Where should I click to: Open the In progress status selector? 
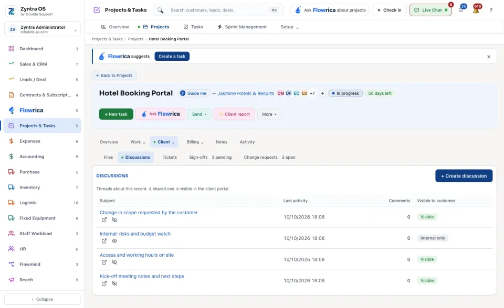(x=345, y=93)
